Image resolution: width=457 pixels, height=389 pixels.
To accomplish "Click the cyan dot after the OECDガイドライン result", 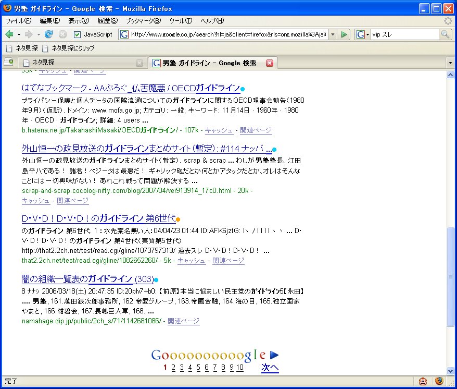I will coord(243,89).
